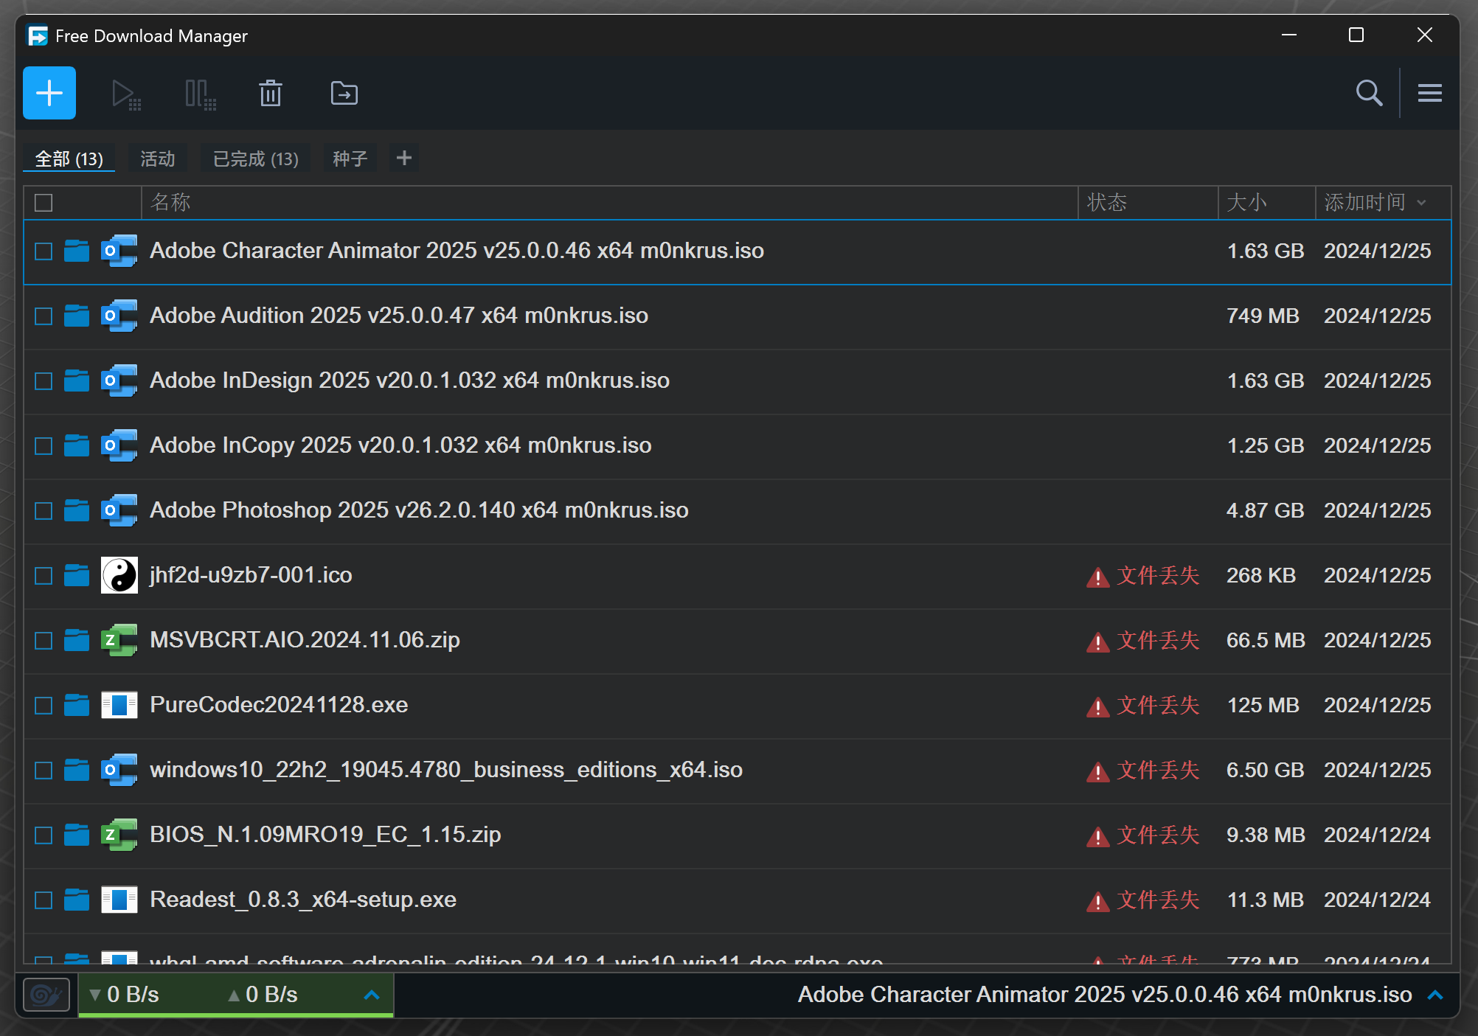
Task: Check the Adobe Audition 2025 row checkbox
Action: pyautogui.click(x=44, y=316)
